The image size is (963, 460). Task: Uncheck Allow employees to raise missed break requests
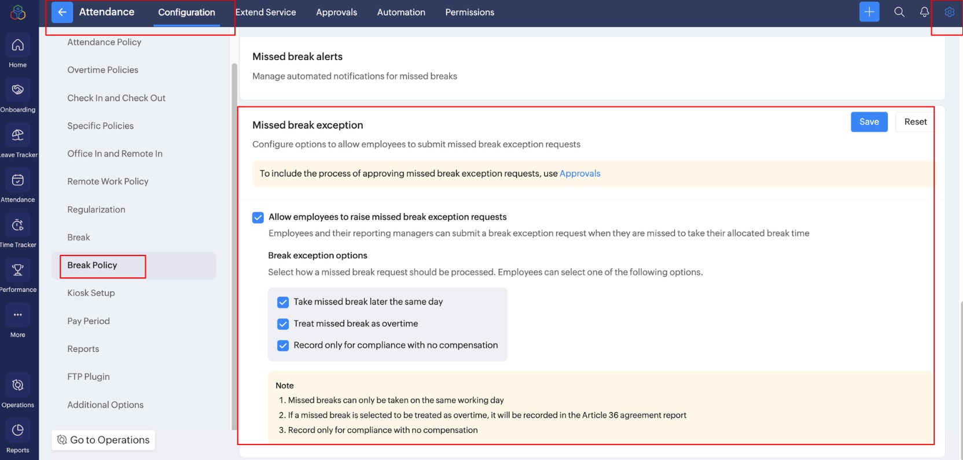tap(258, 217)
